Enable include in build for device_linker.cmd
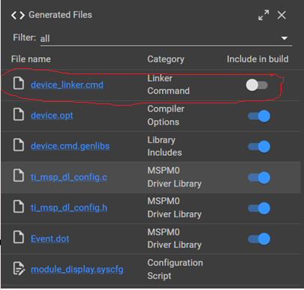304x290 pixels. (x=257, y=85)
